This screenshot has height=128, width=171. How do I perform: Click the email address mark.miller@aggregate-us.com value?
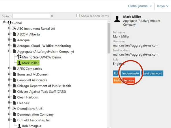tap(136, 54)
